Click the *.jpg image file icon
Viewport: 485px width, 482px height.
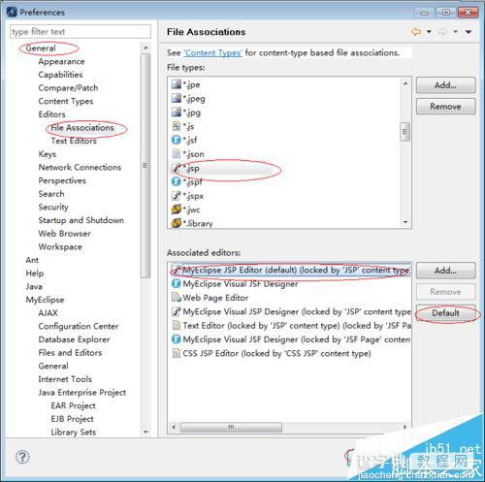(x=177, y=112)
